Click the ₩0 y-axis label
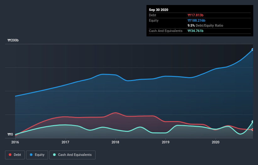 (10, 134)
